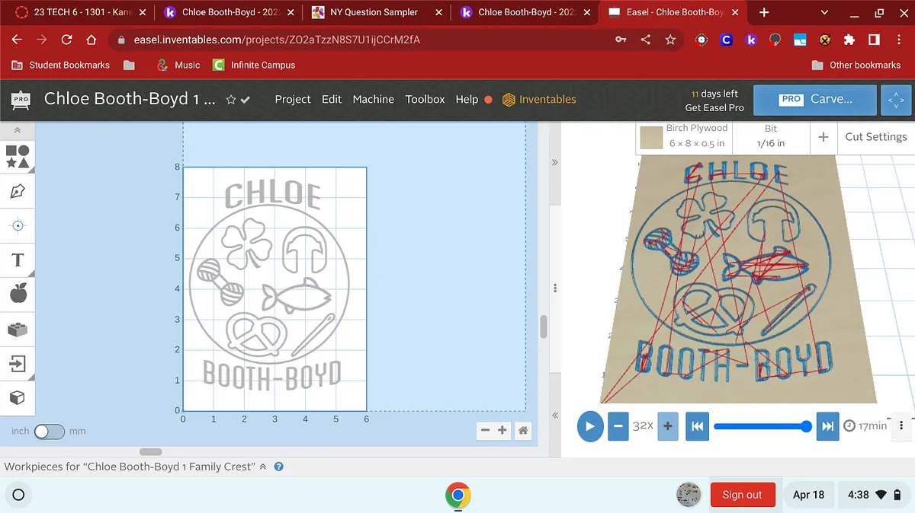Click the Sign out button
The width and height of the screenshot is (915, 513).
(x=742, y=495)
